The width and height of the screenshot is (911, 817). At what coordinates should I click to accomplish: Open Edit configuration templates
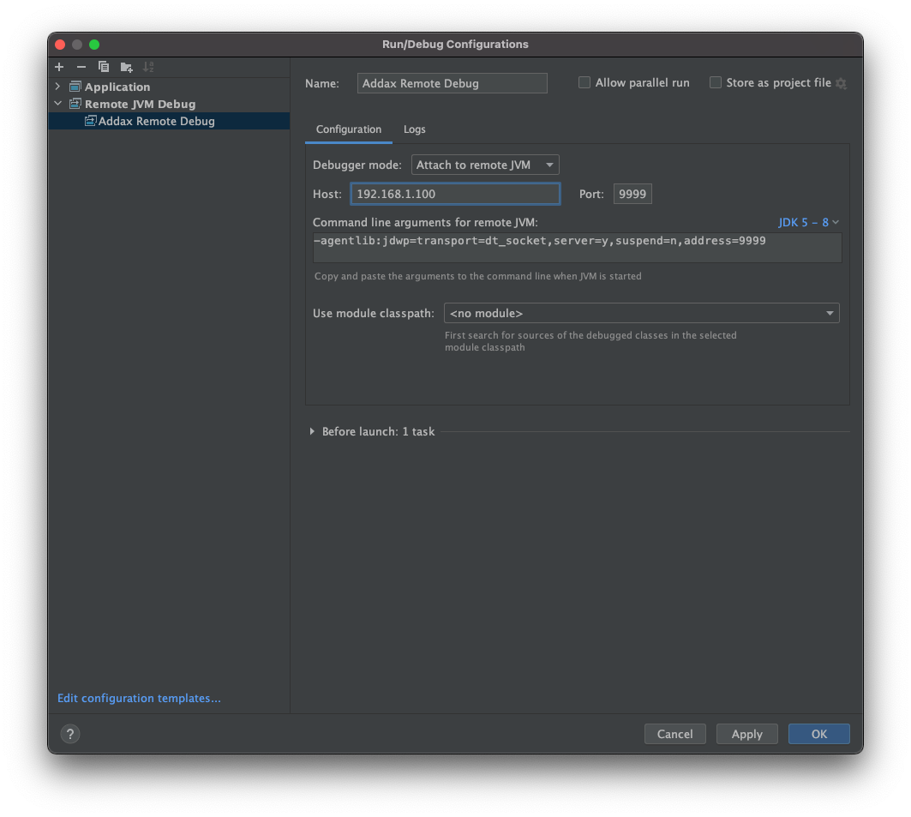coord(138,698)
